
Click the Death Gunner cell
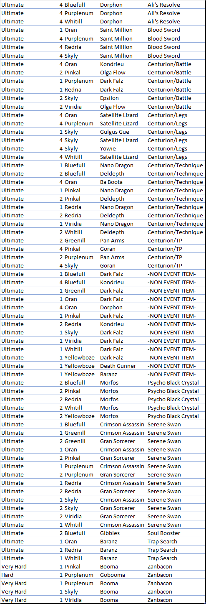click(118, 366)
